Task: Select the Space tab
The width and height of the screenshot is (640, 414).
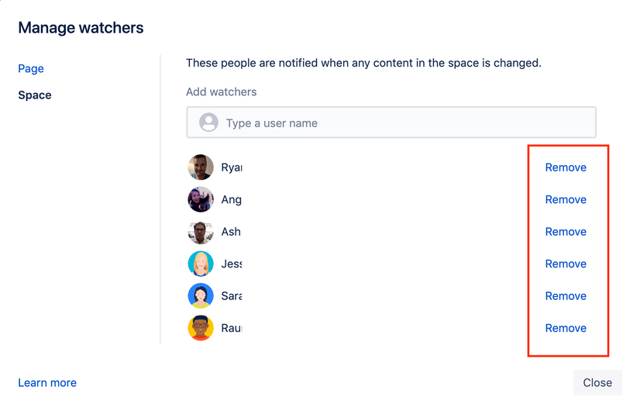Action: pyautogui.click(x=35, y=95)
